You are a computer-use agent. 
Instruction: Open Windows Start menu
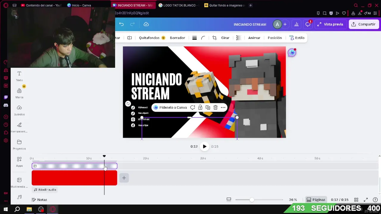(x=5, y=209)
